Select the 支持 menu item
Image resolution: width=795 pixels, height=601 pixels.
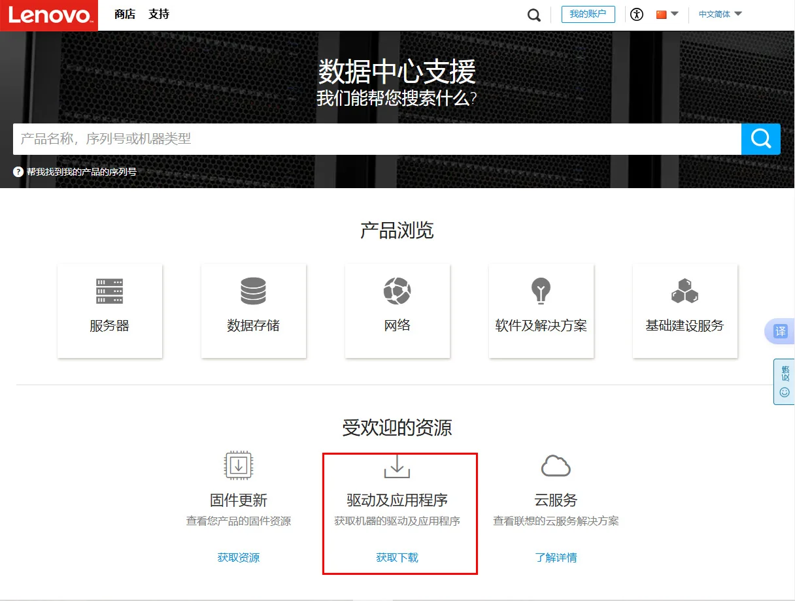click(x=158, y=14)
